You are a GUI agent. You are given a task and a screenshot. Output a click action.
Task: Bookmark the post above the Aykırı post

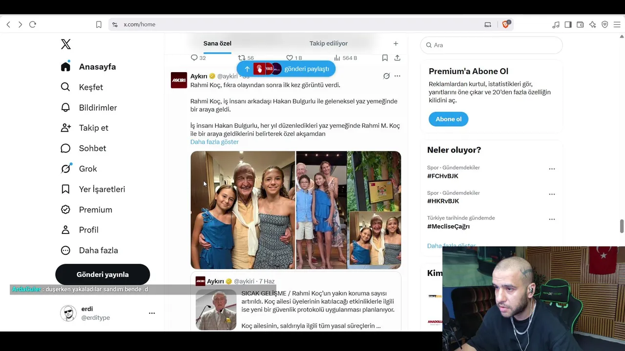(x=385, y=58)
